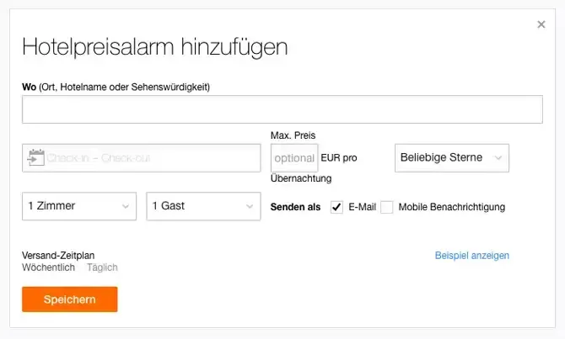Screen dimensions: 565x339
Task: Focus the Max. Preis optional input
Action: (x=294, y=157)
